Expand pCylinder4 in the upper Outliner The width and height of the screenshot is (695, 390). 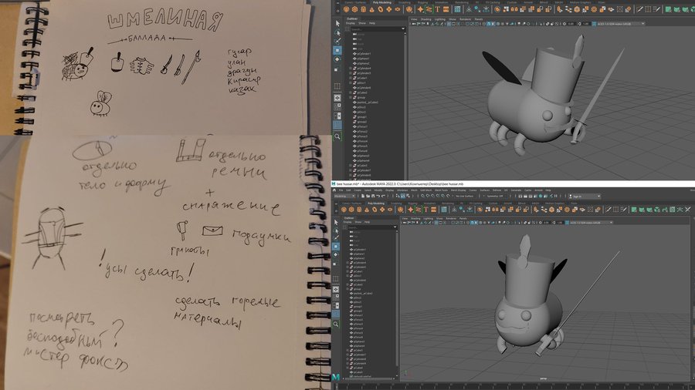coord(351,68)
